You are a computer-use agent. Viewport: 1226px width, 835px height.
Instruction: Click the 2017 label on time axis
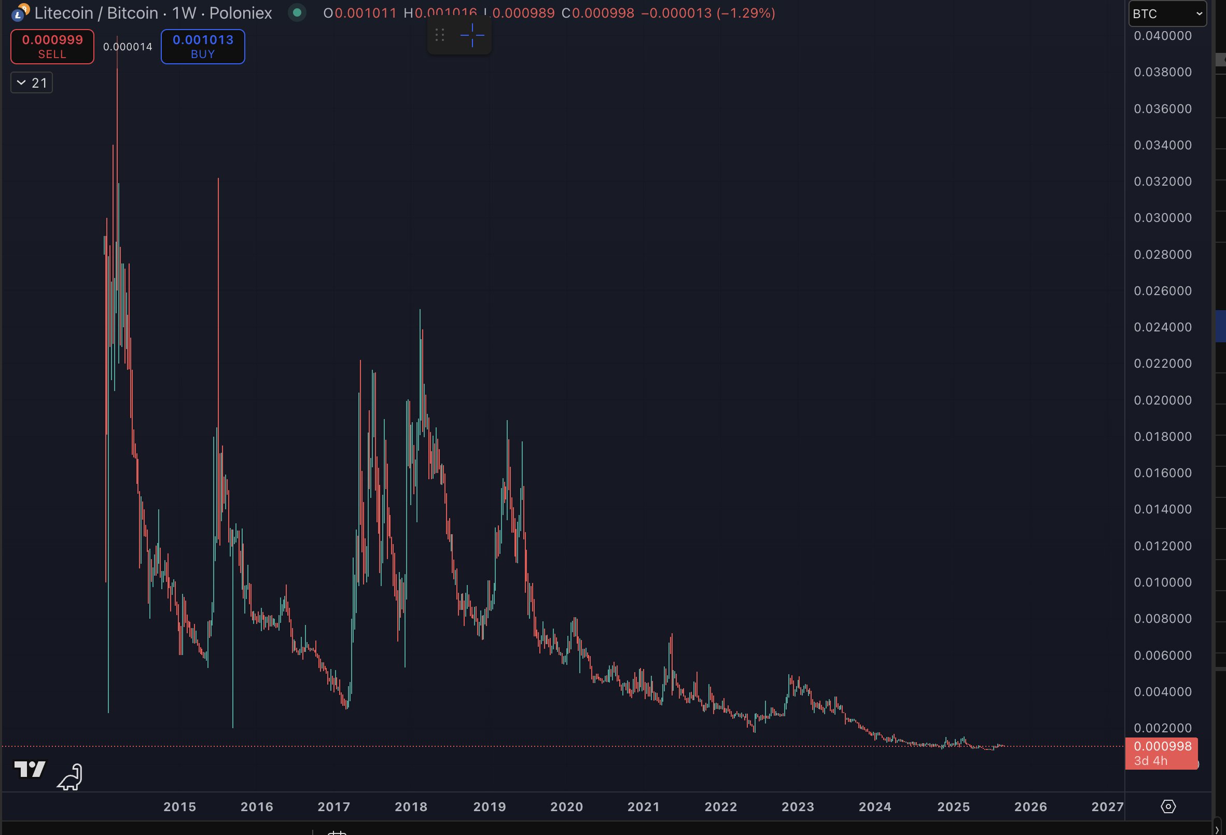(334, 806)
